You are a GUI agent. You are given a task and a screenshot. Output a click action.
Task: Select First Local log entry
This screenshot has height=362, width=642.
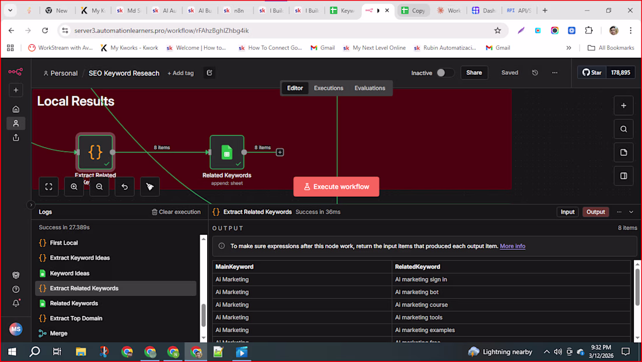coord(116,243)
